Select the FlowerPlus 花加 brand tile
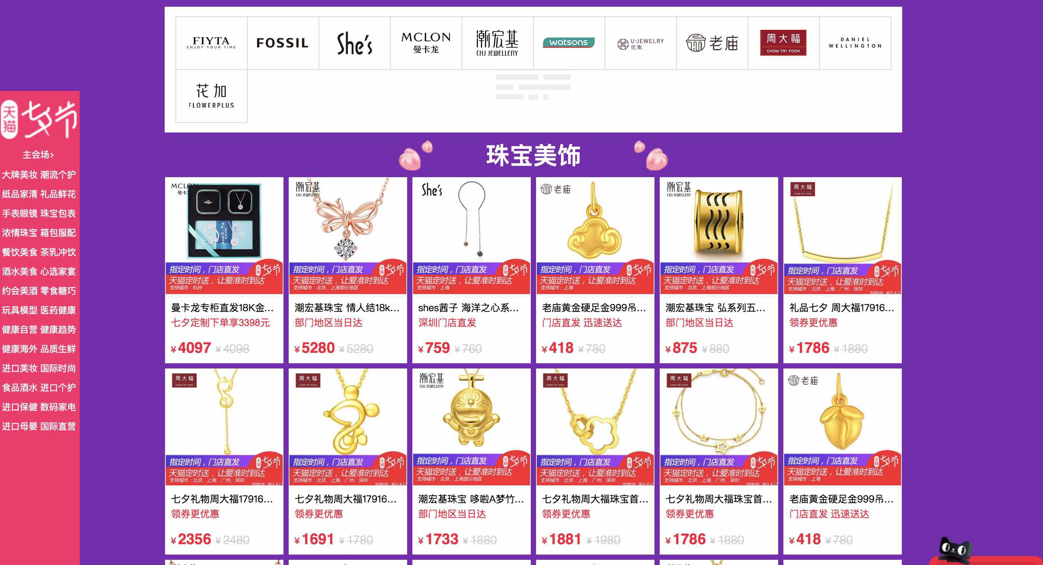Screen dimensions: 1043x565 (211, 96)
